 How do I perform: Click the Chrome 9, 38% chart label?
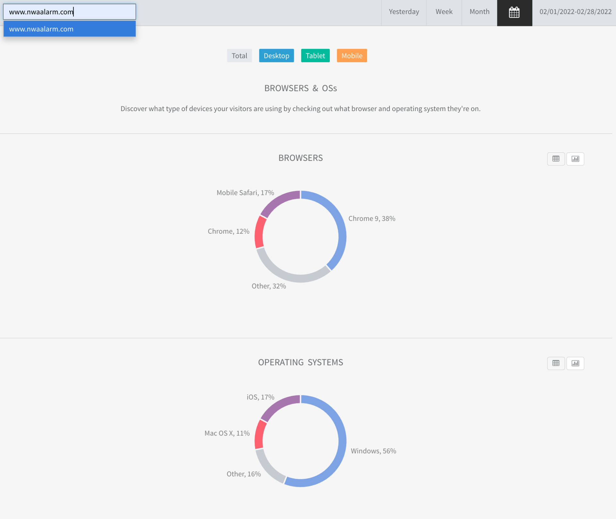click(x=372, y=219)
